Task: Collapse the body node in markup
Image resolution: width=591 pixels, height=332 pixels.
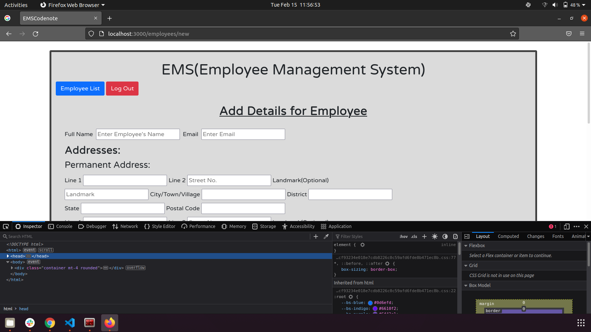Action: click(8, 262)
